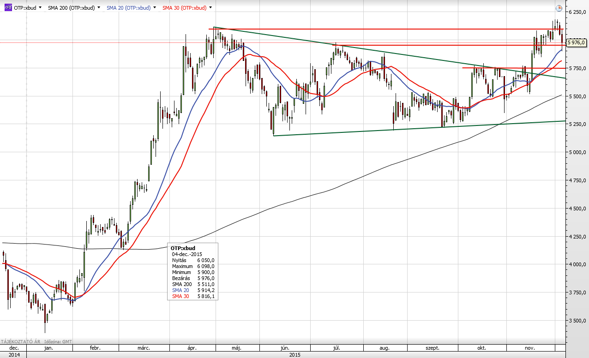Click the 4 750,0 price axis label
589x358 pixels.
[577, 180]
